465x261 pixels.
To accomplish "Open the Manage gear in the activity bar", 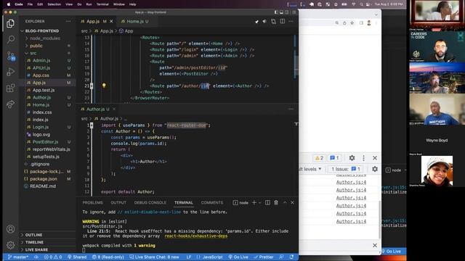I will [x=11, y=245].
